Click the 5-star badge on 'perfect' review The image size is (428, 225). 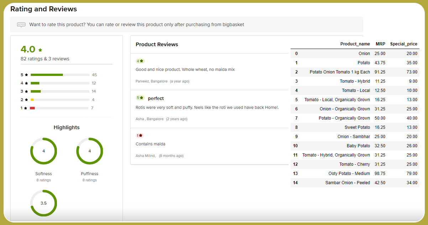click(x=140, y=98)
